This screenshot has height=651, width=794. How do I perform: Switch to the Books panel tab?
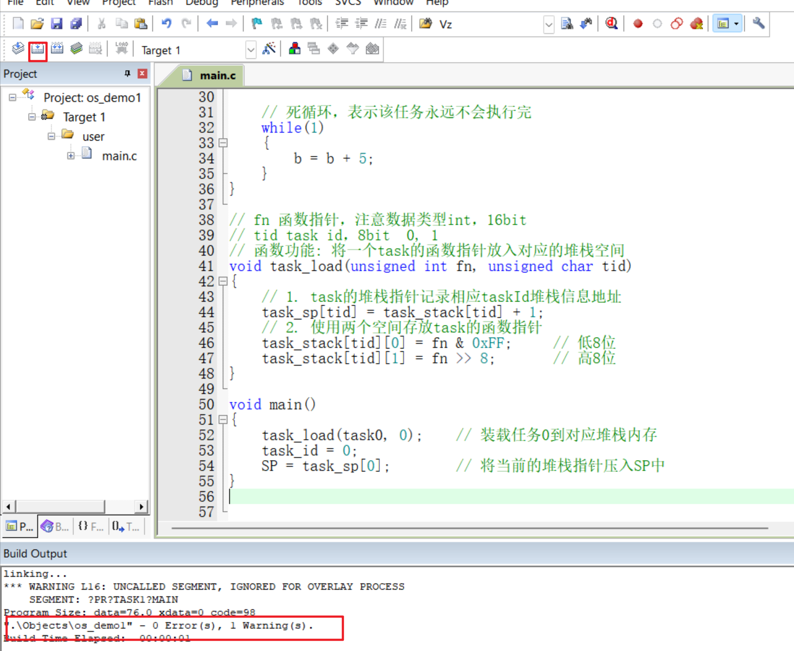click(x=55, y=526)
